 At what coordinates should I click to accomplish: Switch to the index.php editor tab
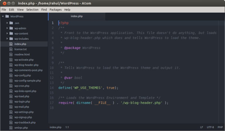click(77, 16)
